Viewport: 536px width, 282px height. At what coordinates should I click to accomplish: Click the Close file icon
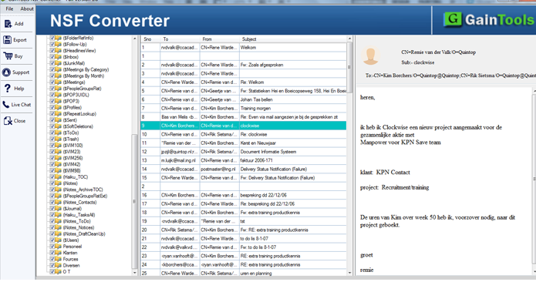click(8, 121)
